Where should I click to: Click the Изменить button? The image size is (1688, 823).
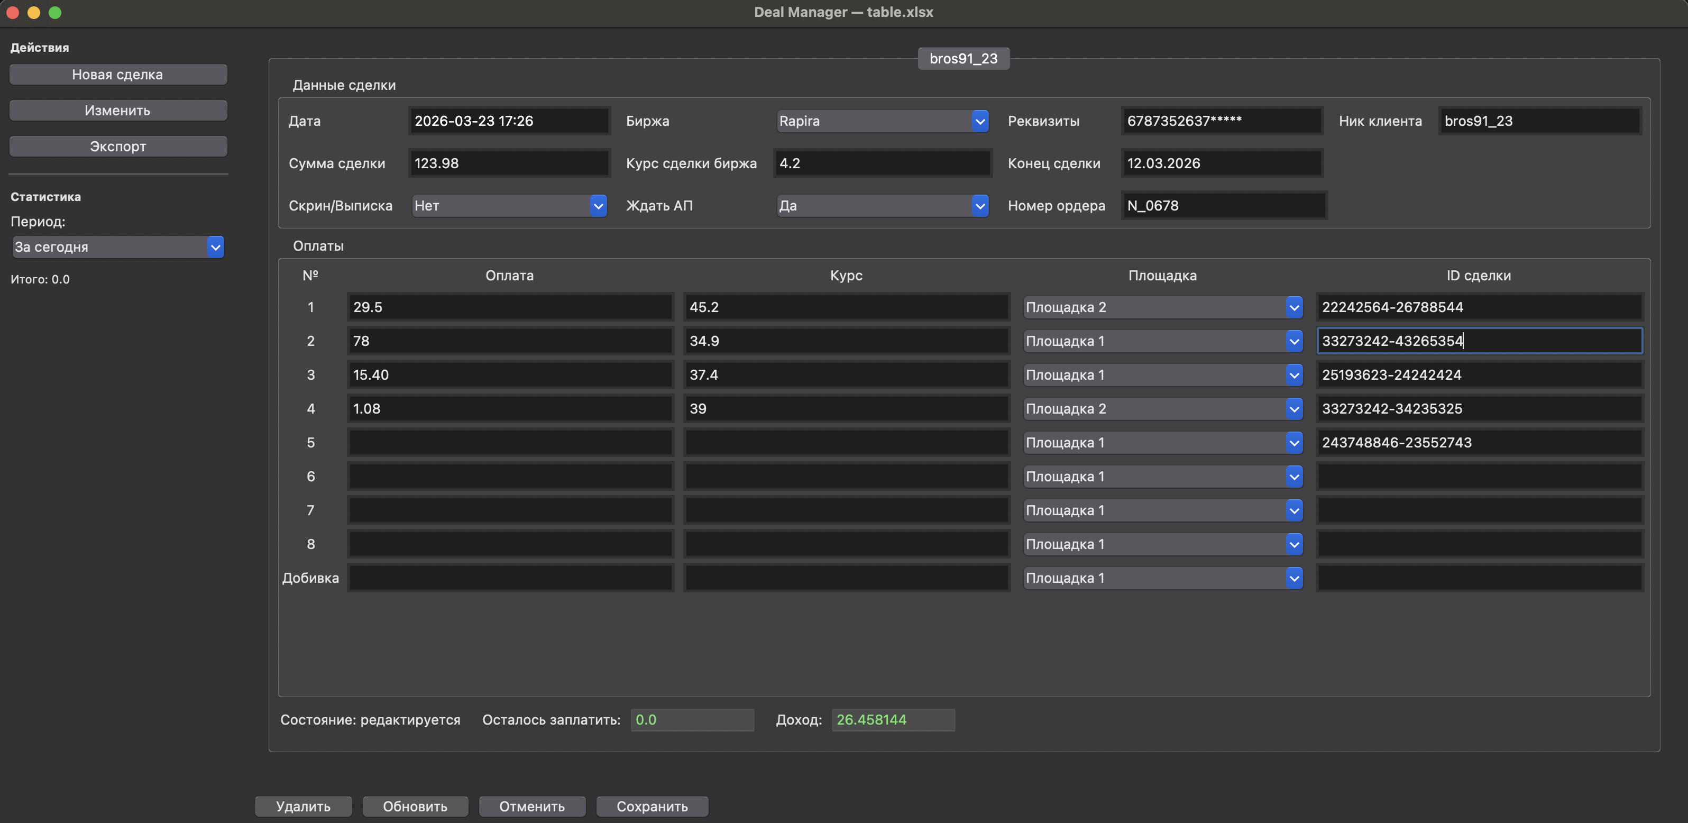click(118, 110)
